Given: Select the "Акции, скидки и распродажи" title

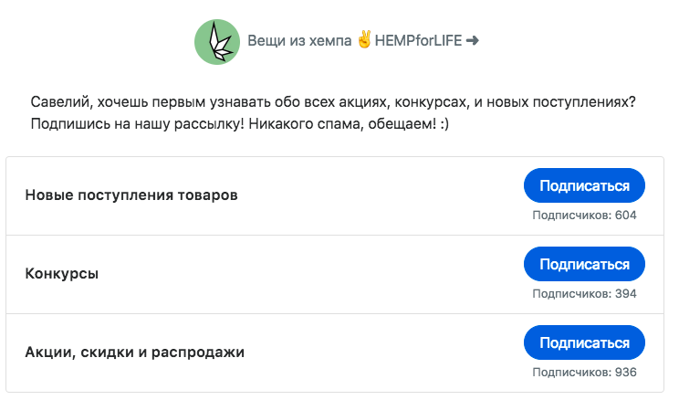Looking at the screenshot, I should coord(135,352).
